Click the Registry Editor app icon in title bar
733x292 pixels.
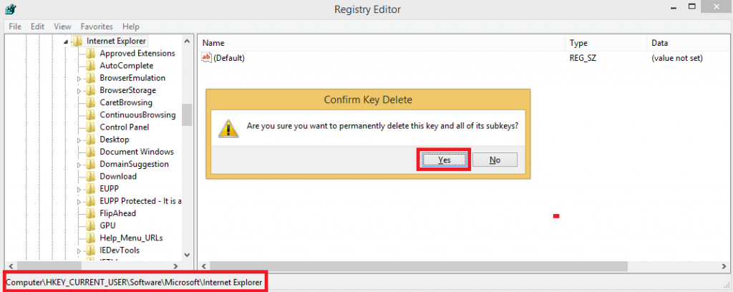click(11, 9)
